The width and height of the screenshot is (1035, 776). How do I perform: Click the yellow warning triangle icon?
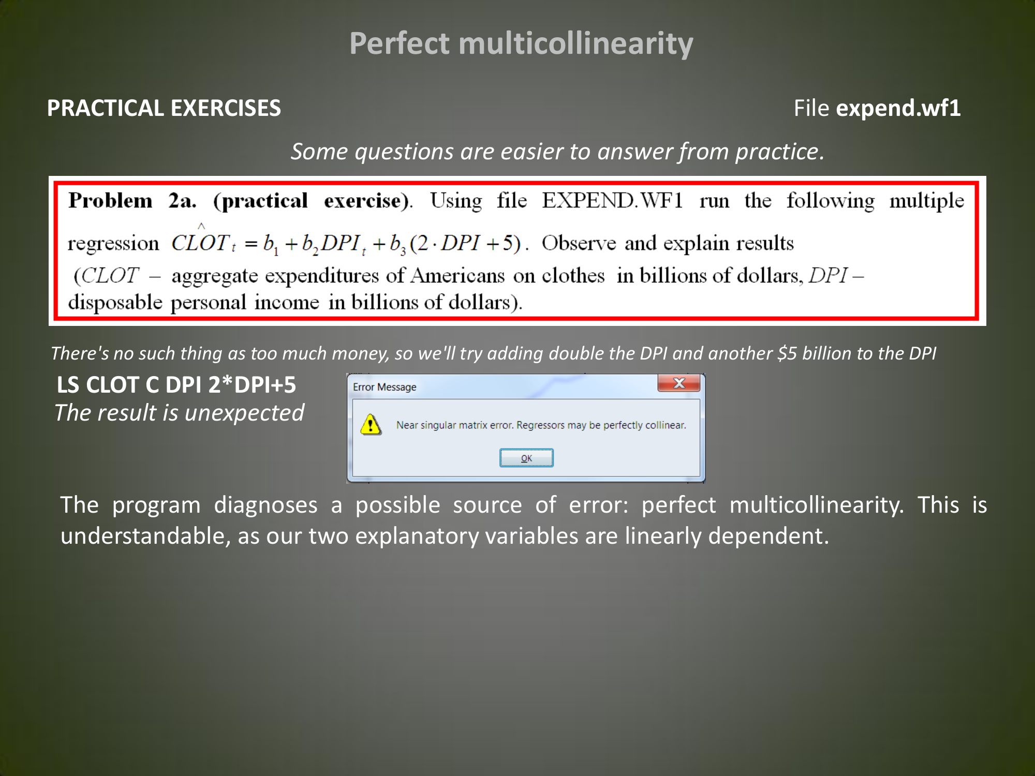371,425
